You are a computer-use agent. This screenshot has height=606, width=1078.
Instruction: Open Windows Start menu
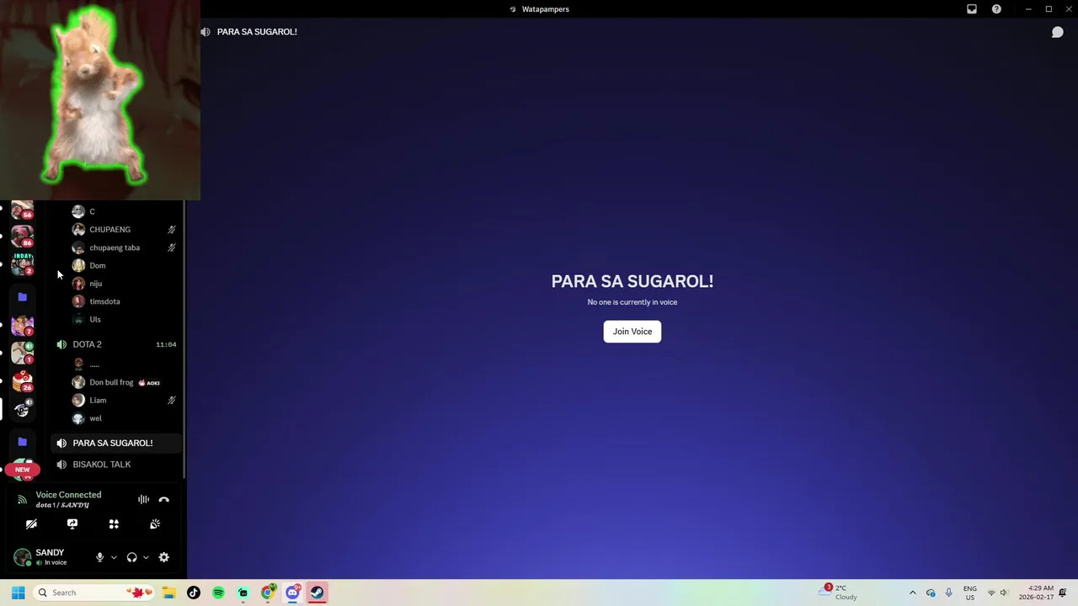(x=18, y=593)
